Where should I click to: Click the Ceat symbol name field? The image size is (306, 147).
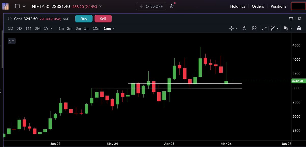pyautogui.click(x=18, y=19)
